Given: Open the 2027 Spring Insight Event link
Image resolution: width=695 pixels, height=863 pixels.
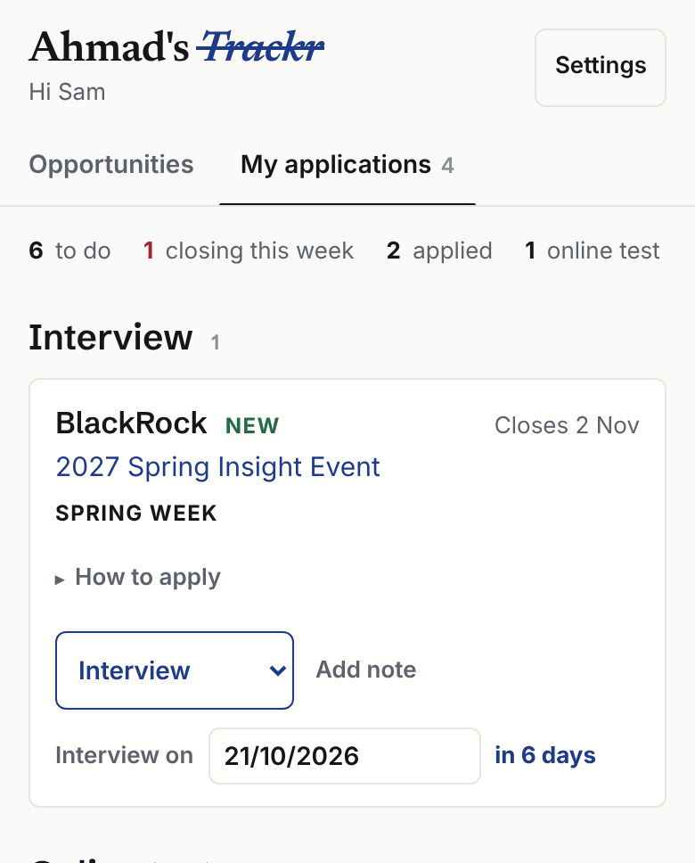Looking at the screenshot, I should click(218, 467).
